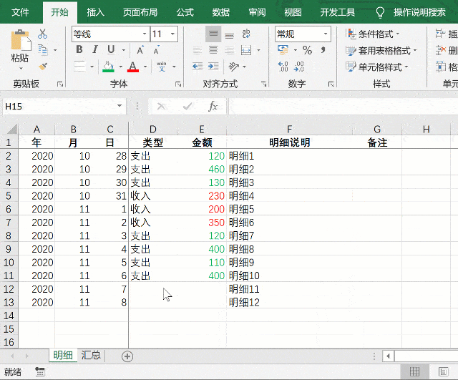Open underline style dropdown arrow
Screen dimensions: 458x380
tap(124, 50)
